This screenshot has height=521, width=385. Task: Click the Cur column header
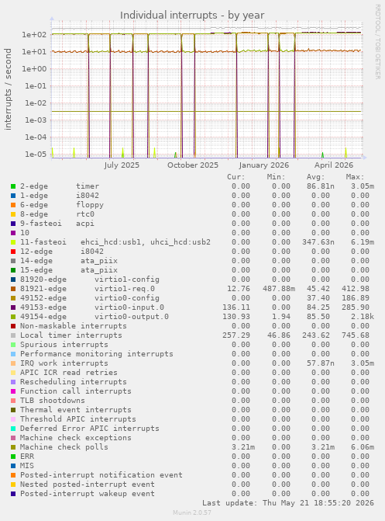235,177
